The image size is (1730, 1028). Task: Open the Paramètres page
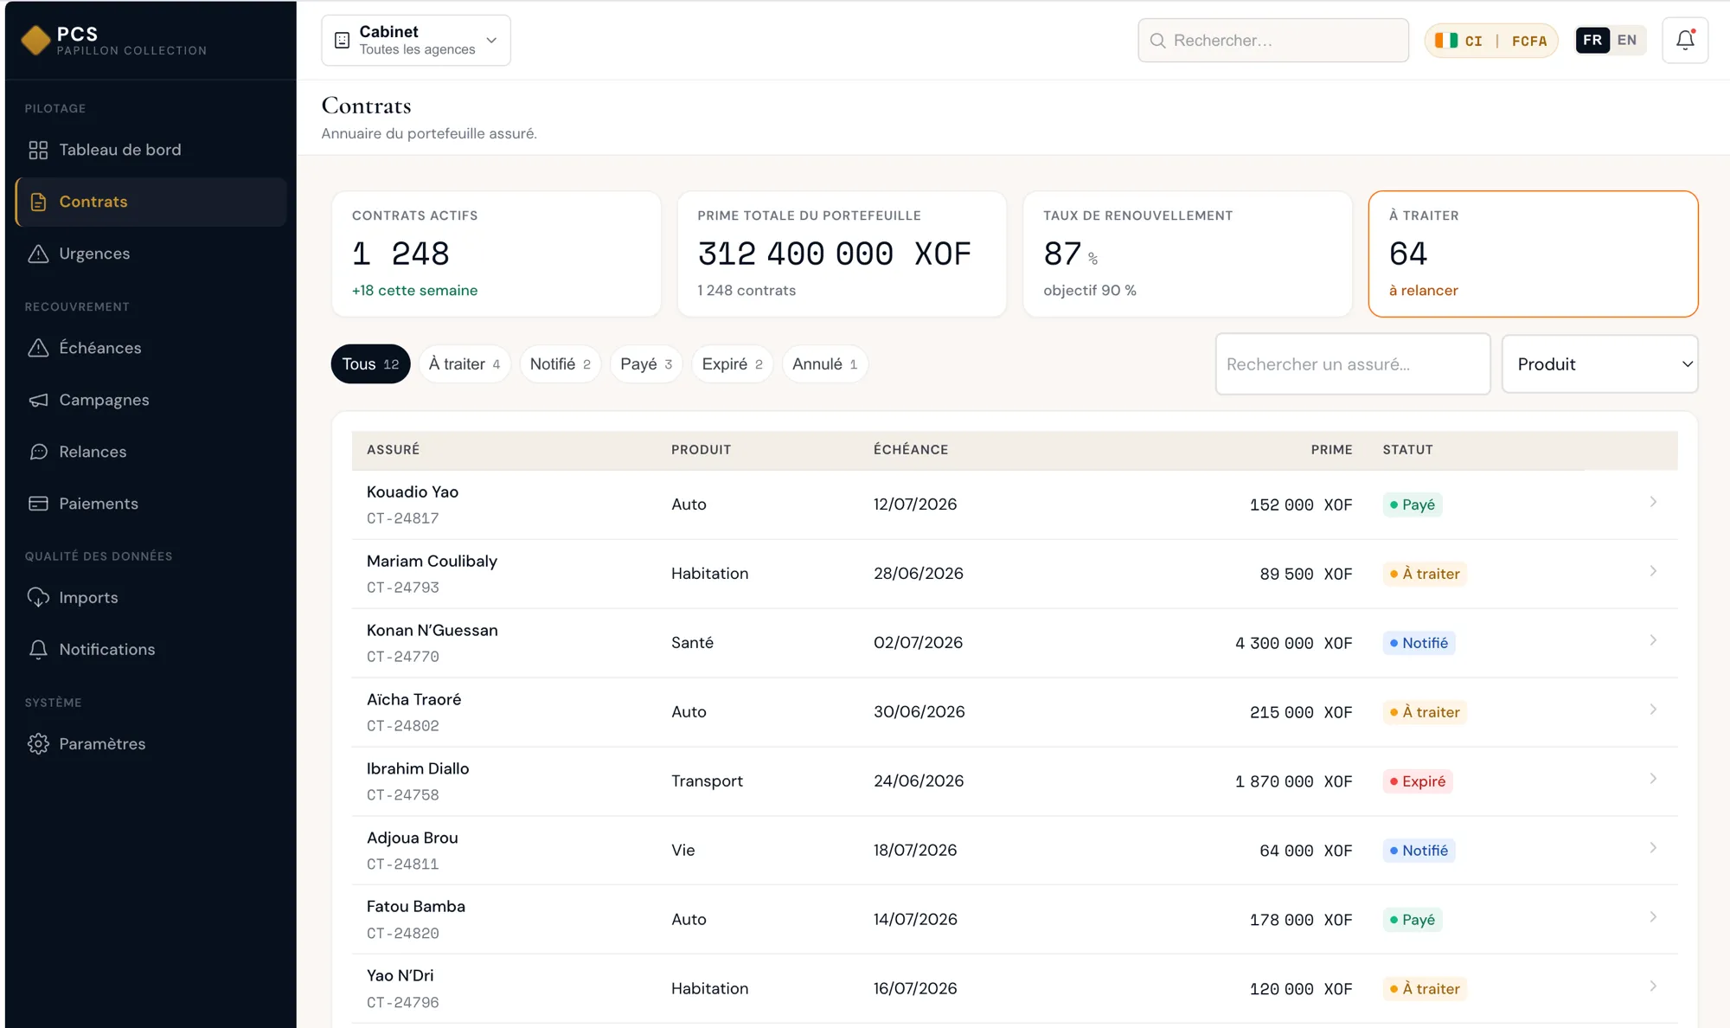[151, 744]
